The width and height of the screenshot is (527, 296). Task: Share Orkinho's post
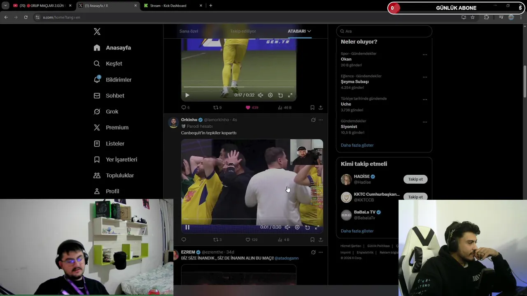pos(321,240)
